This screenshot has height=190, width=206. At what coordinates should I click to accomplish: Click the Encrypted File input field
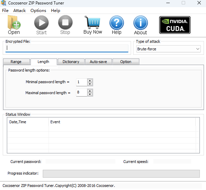click(67, 48)
